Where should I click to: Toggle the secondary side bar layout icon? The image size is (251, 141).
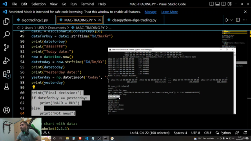(x=224, y=4)
